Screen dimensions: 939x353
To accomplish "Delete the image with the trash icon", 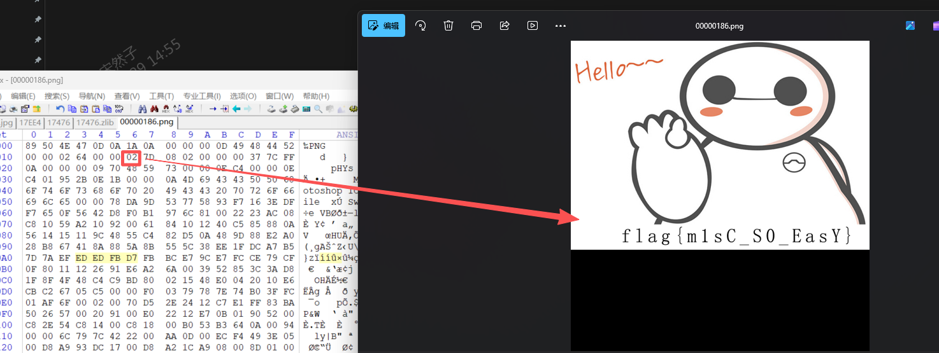I will [x=448, y=25].
